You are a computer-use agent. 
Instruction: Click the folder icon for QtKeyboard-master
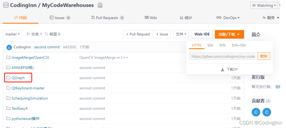[x=8, y=88]
